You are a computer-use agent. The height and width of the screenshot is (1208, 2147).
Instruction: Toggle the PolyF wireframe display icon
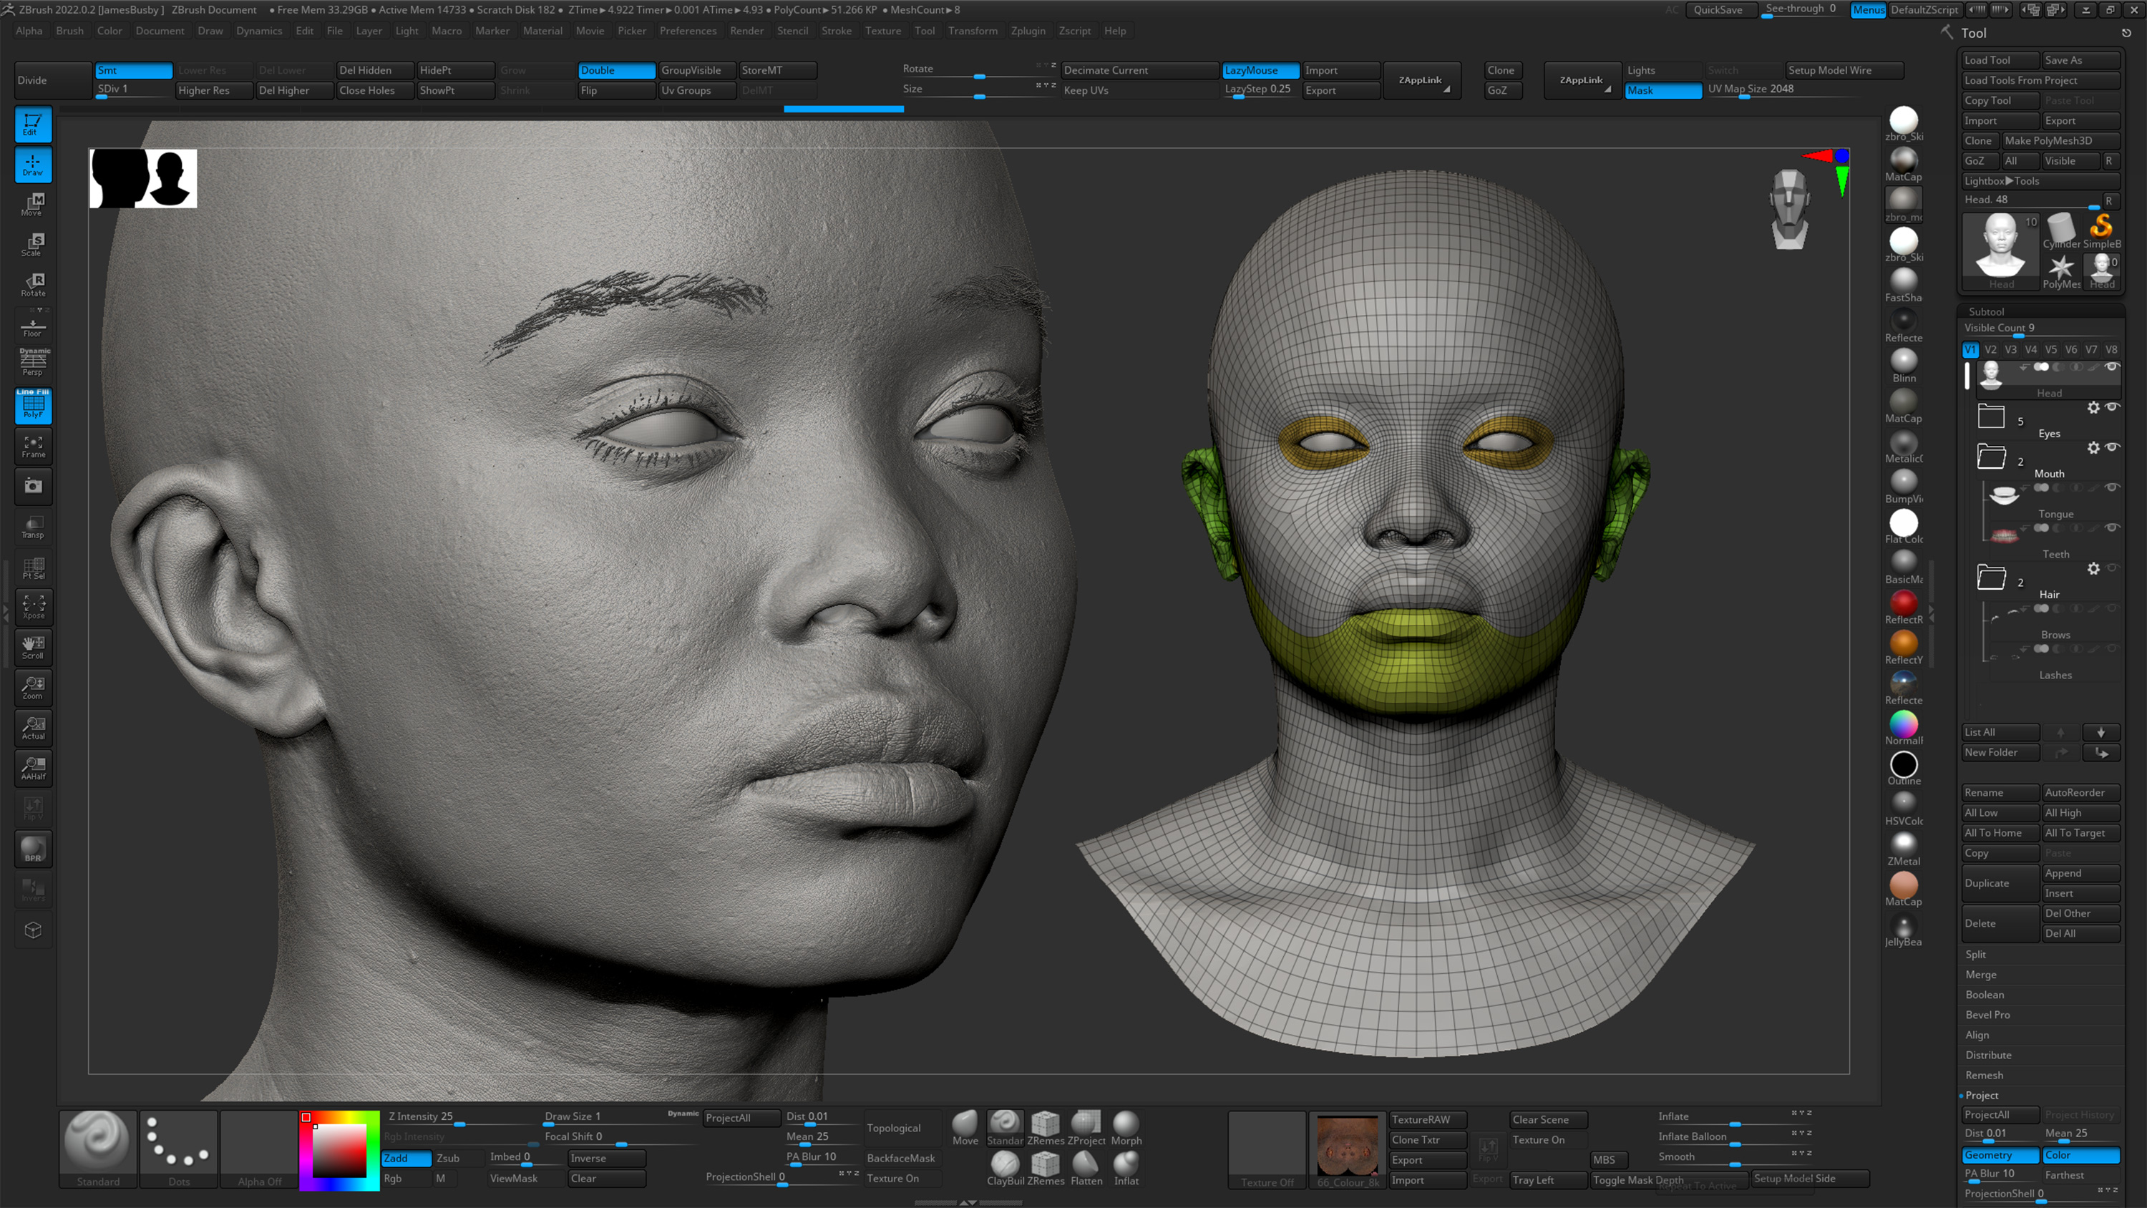[x=34, y=406]
